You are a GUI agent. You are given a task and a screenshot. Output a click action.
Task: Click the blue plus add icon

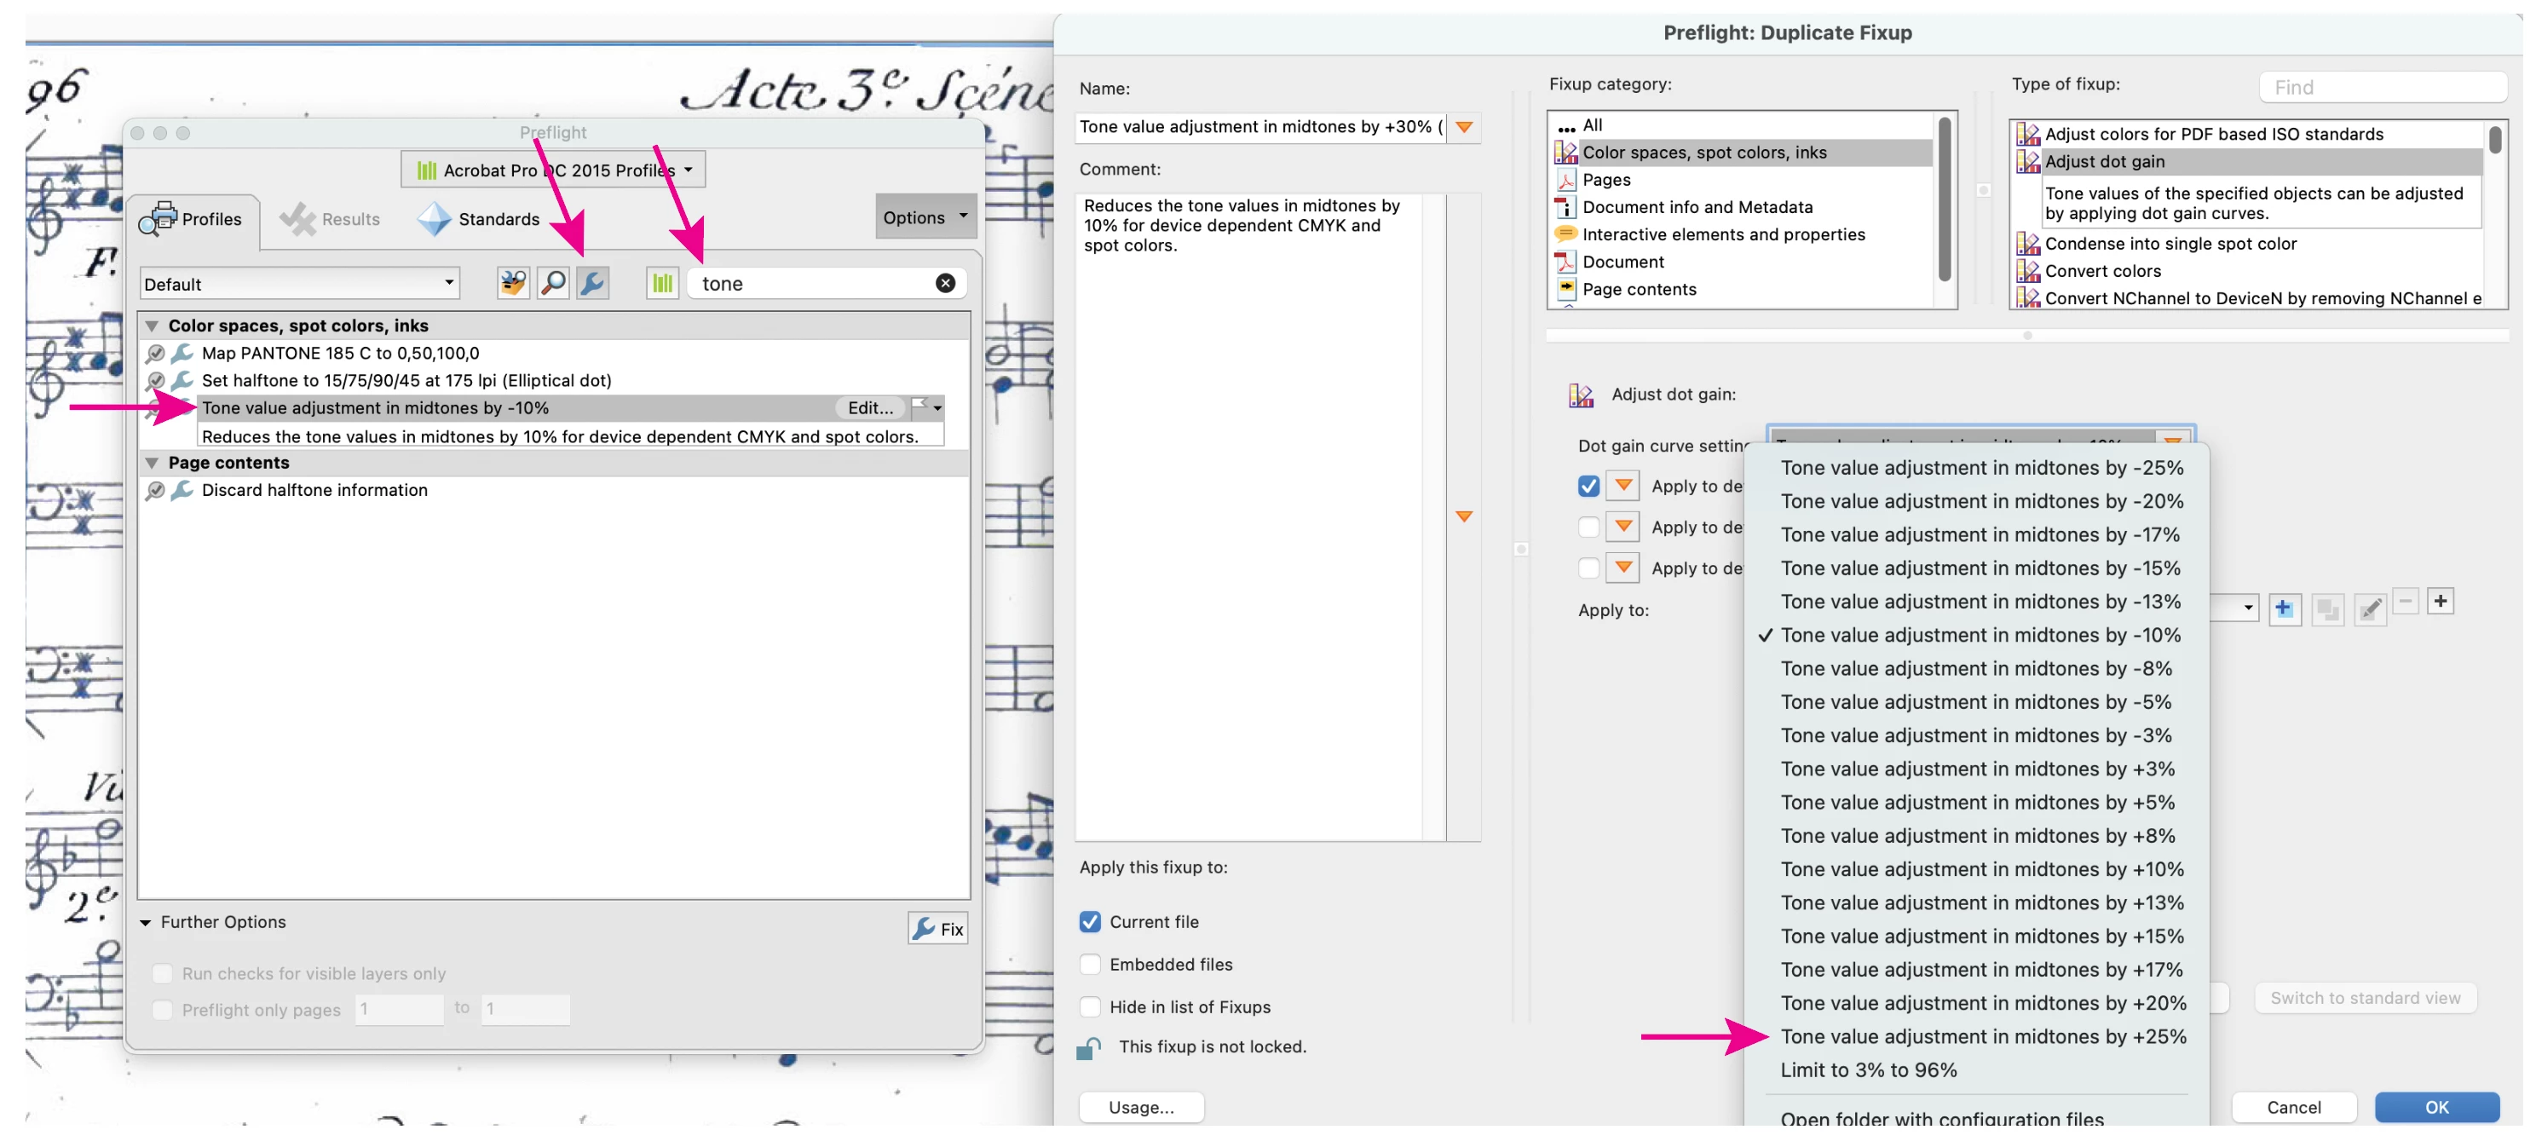click(2283, 609)
